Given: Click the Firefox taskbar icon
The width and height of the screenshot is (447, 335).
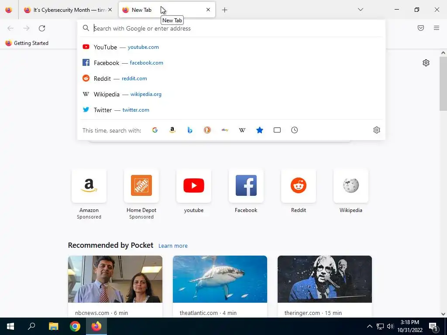Looking at the screenshot, I should point(96,326).
